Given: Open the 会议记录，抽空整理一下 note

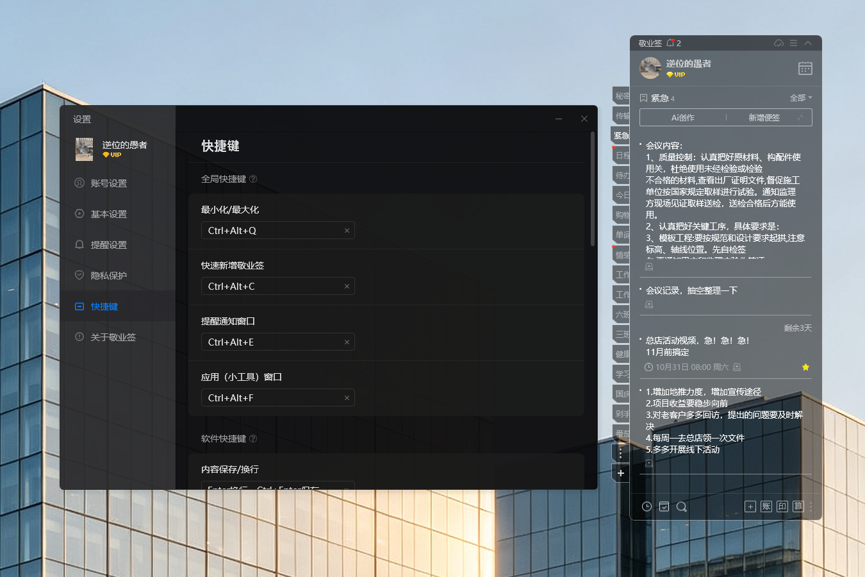Looking at the screenshot, I should click(691, 290).
